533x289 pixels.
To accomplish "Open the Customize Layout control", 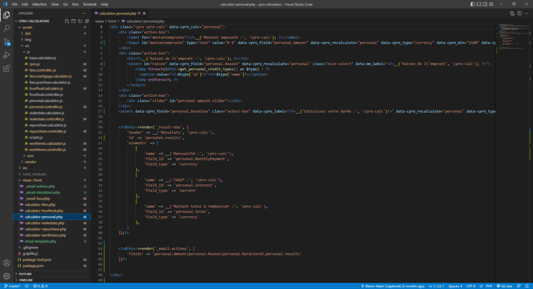I will coord(491,4).
